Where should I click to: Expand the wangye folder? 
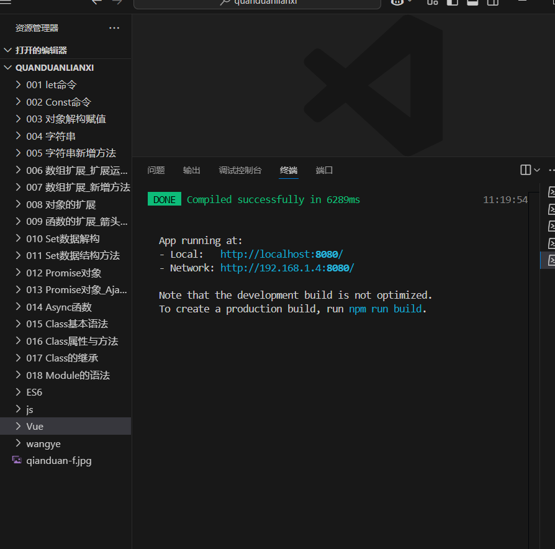(65, 443)
